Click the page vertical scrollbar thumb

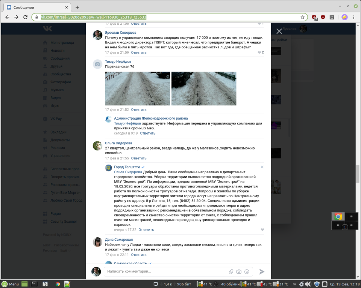coord(358,172)
